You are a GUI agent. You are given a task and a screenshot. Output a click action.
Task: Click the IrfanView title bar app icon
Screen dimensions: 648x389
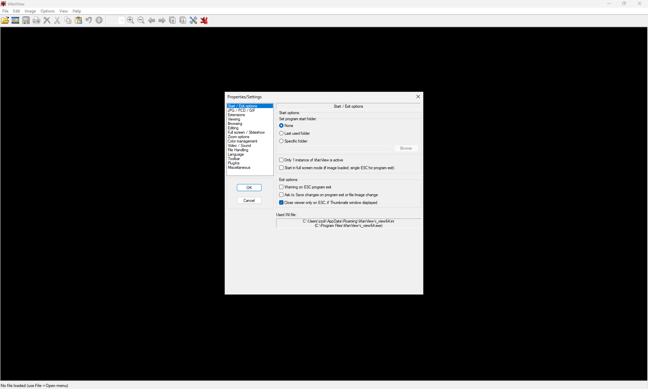pyautogui.click(x=3, y=4)
